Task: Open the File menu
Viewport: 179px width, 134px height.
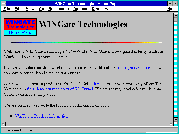Action: pos(7,9)
